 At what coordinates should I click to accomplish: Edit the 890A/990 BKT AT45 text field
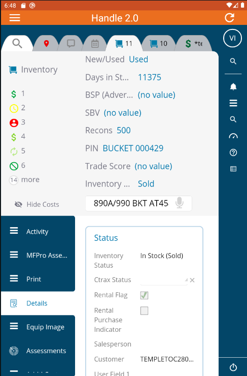pos(138,203)
